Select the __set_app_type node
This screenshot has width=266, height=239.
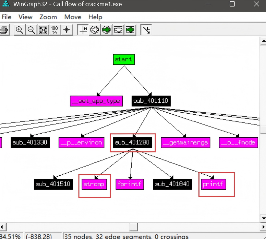(96, 101)
